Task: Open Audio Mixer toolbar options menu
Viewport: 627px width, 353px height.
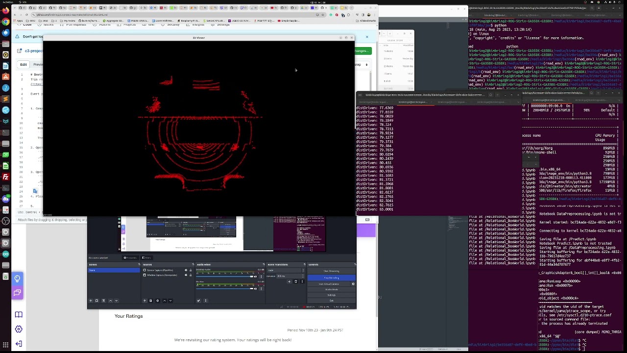Action: coord(205,301)
